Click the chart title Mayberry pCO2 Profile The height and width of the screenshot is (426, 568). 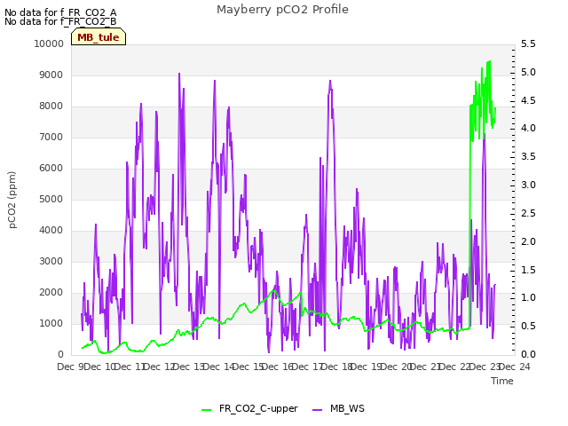[x=282, y=10]
